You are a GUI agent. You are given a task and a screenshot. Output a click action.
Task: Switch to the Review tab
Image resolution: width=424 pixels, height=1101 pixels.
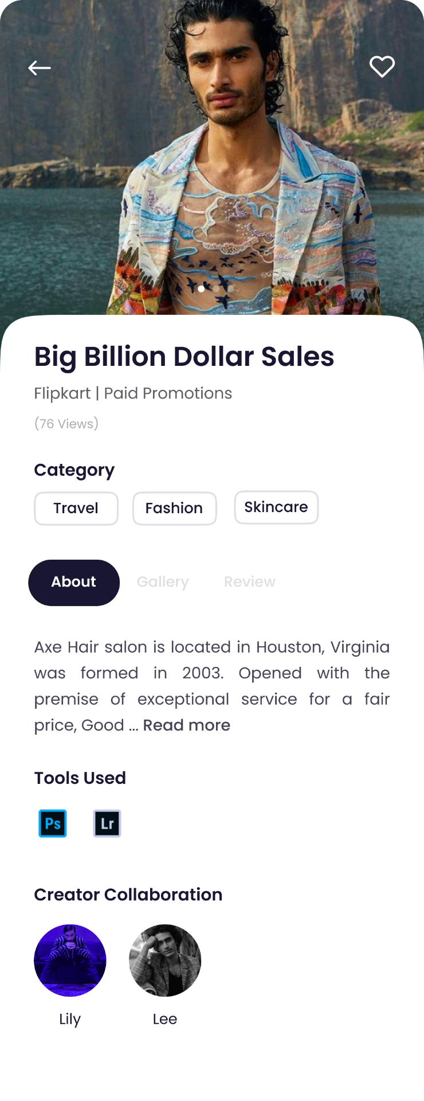click(x=250, y=582)
